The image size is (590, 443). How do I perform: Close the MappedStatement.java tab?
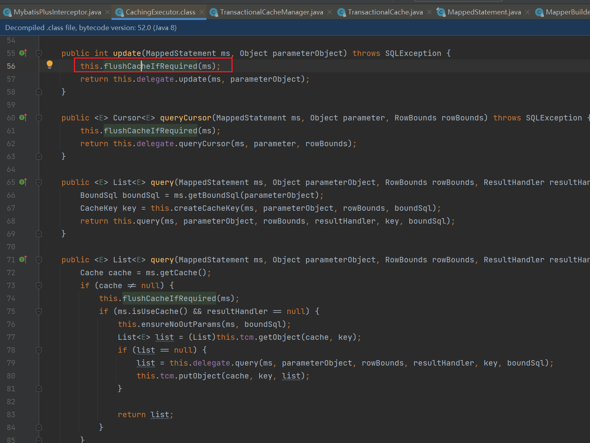click(x=527, y=12)
